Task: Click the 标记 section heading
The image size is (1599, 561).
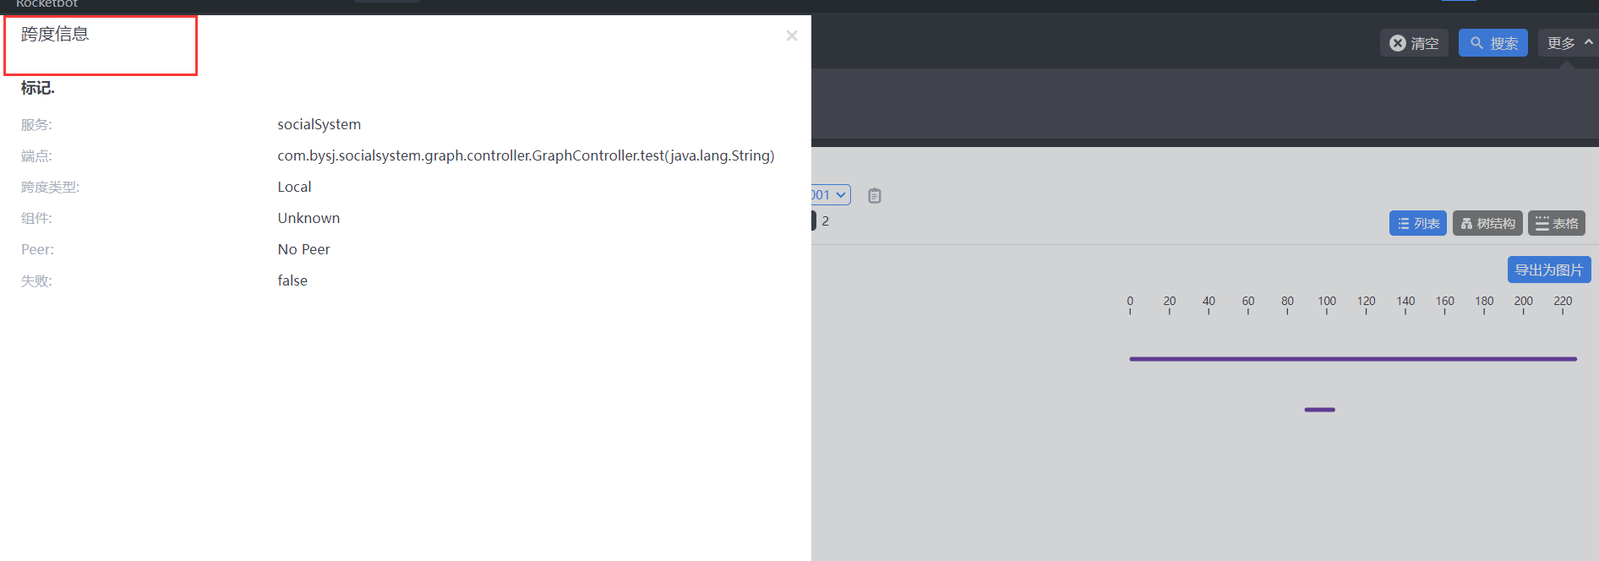Action: (37, 88)
